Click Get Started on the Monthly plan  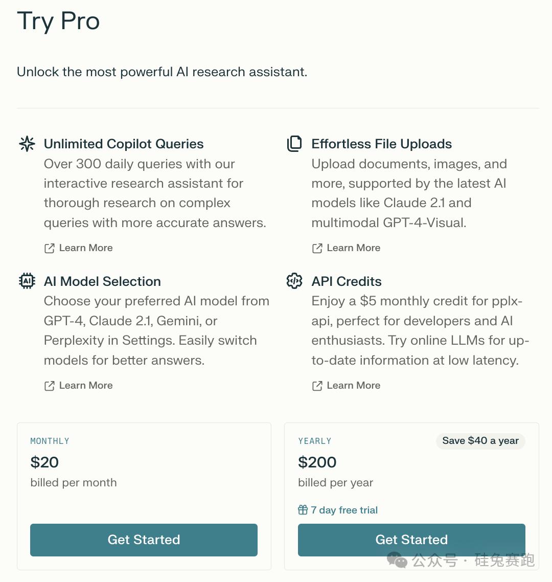coord(144,540)
